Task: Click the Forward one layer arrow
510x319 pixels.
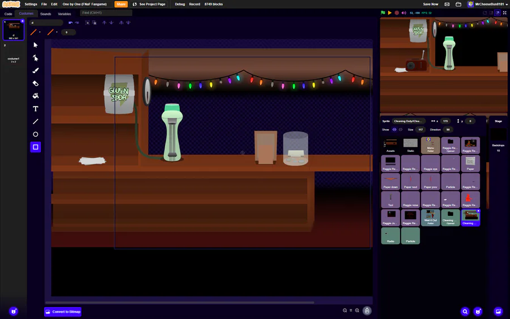Action: tap(104, 23)
